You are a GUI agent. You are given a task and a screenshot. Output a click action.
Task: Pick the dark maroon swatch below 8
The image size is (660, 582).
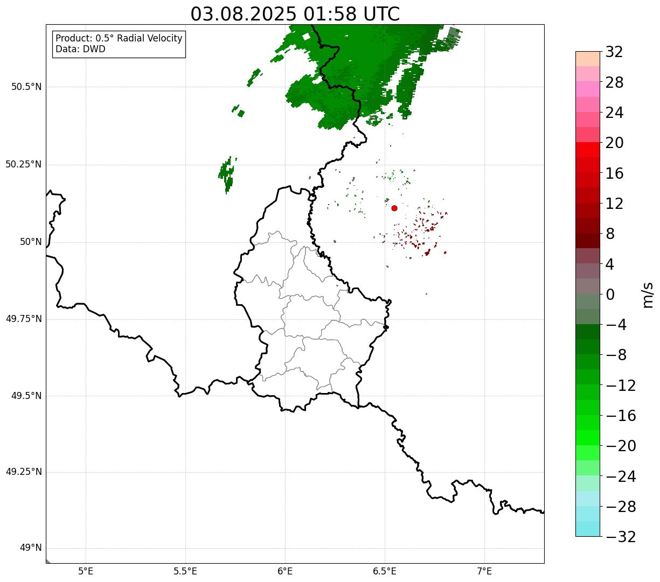588,241
